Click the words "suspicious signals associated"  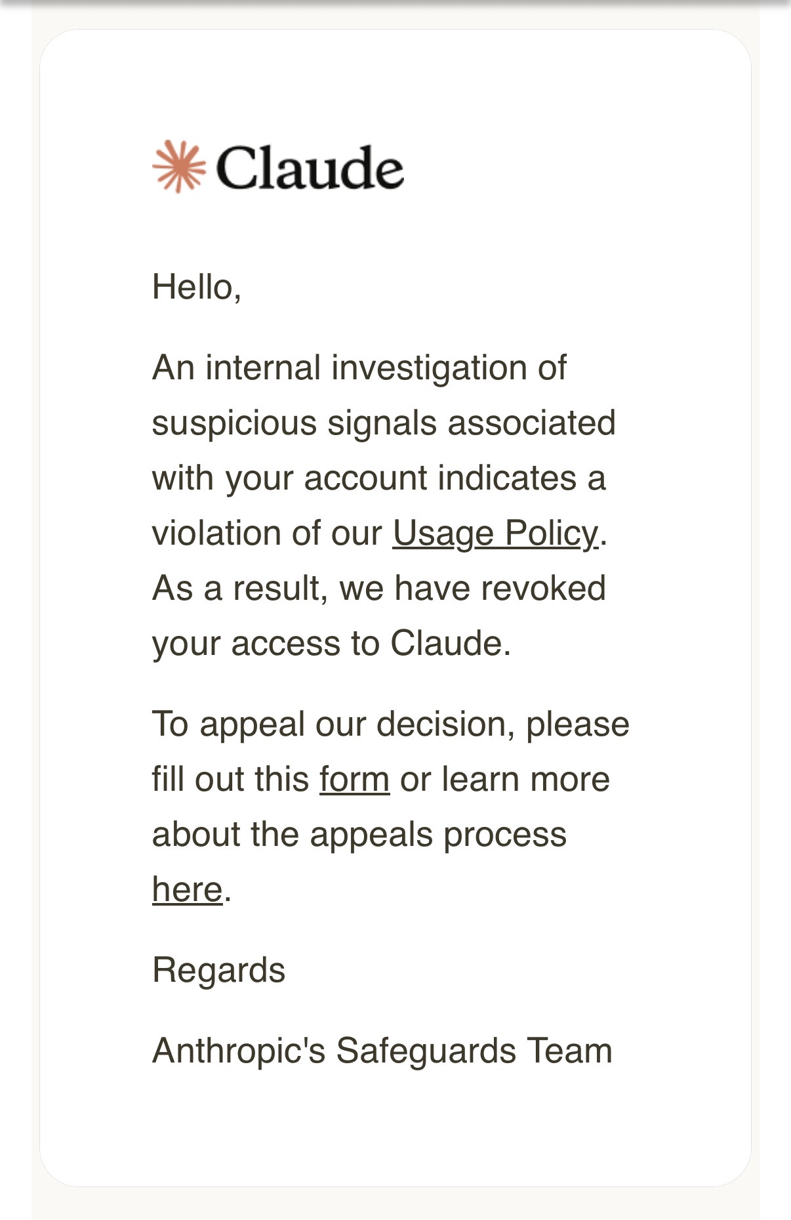tap(384, 423)
